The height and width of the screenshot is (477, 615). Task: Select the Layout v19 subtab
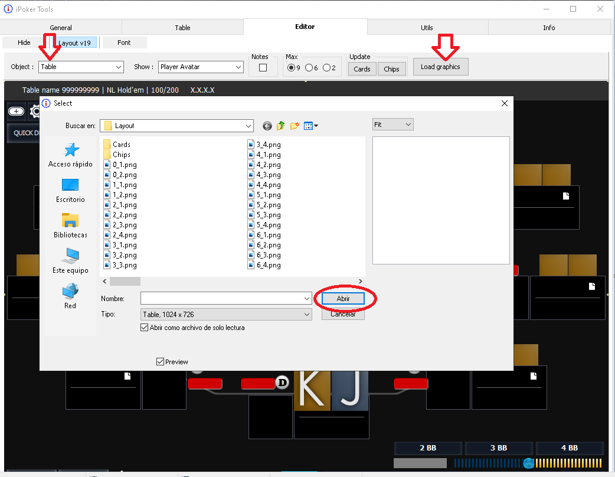click(74, 43)
